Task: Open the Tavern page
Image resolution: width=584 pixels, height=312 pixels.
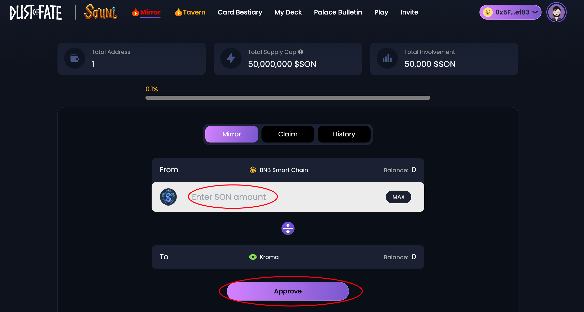Action: tap(190, 12)
